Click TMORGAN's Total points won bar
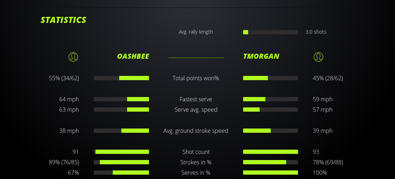 270,78
